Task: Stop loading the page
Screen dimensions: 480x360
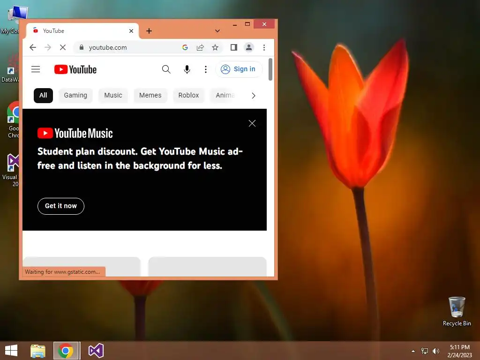Action: click(x=63, y=47)
